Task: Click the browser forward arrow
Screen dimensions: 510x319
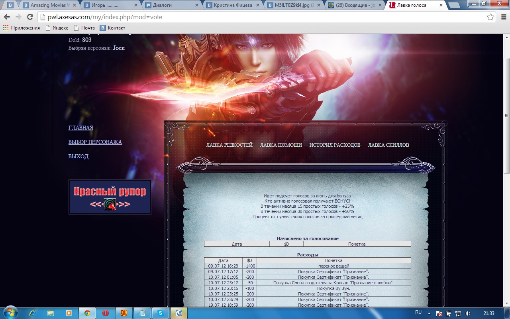Action: click(x=18, y=17)
